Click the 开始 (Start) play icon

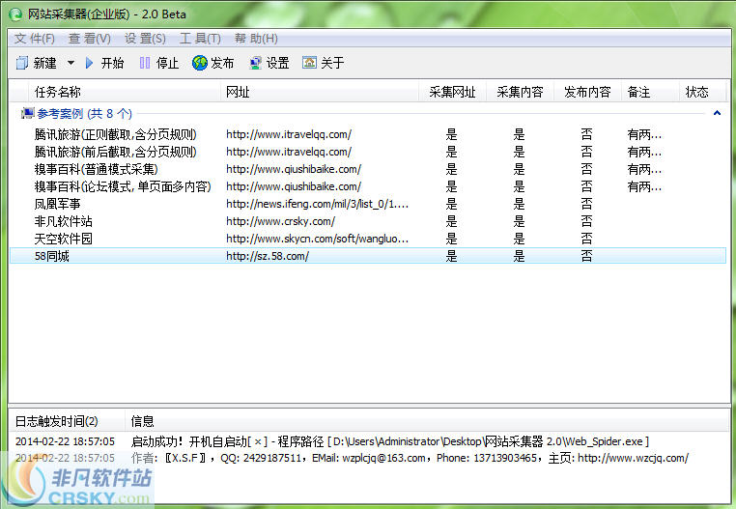point(89,63)
